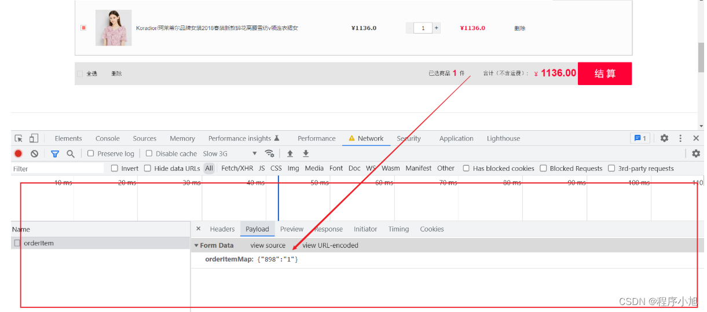Open the Memory tab
The image size is (707, 312).
[182, 138]
